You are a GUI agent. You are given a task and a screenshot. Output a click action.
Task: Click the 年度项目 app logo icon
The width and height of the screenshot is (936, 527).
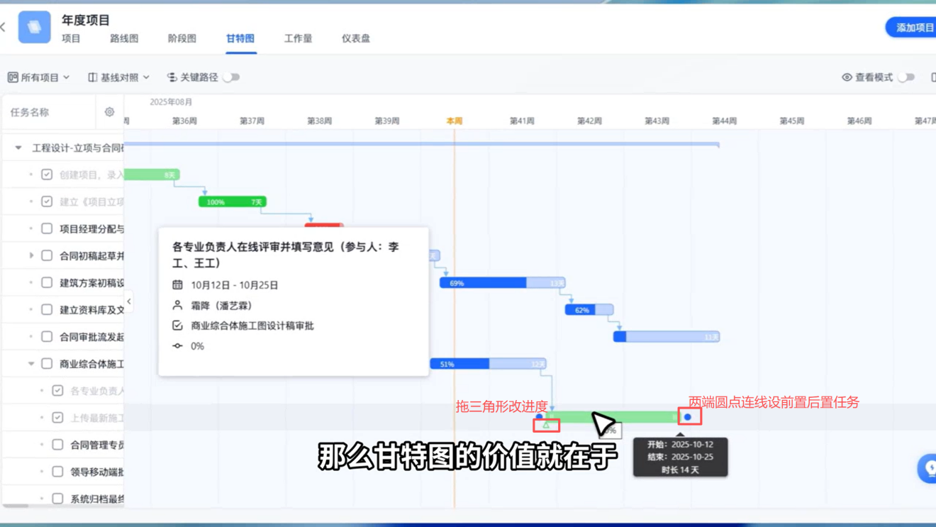point(34,27)
